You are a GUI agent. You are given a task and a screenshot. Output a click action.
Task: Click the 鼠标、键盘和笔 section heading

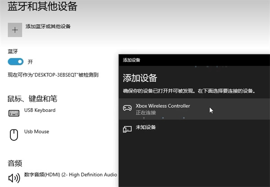tap(32, 98)
